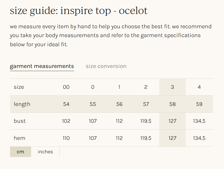
Task: Click length value 58 for size 3
Action: coord(172,104)
